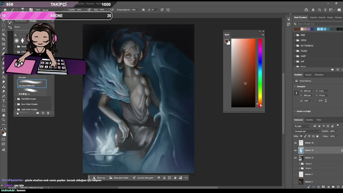Click the Home icon in options bar
Image resolution: width=343 pixels, height=193 pixels.
5,10
